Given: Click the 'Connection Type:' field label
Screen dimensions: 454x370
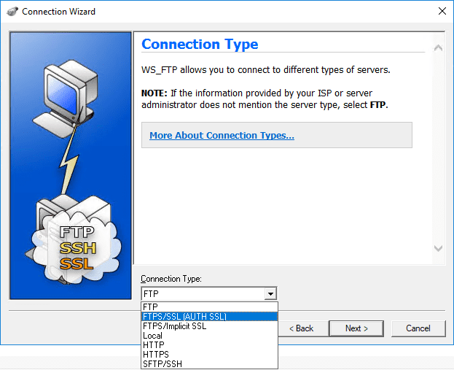Looking at the screenshot, I should 171,279.
